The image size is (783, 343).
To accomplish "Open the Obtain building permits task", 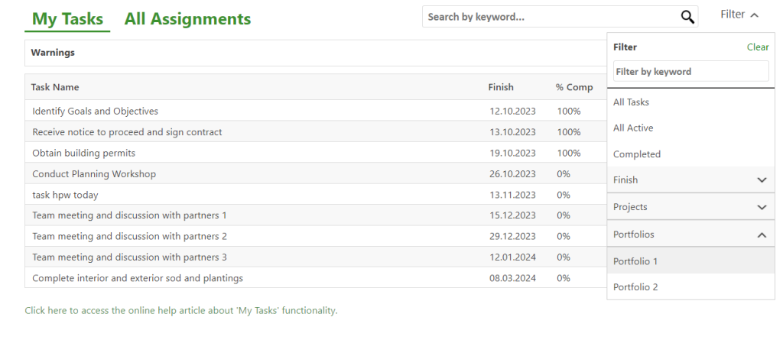I will pos(84,153).
